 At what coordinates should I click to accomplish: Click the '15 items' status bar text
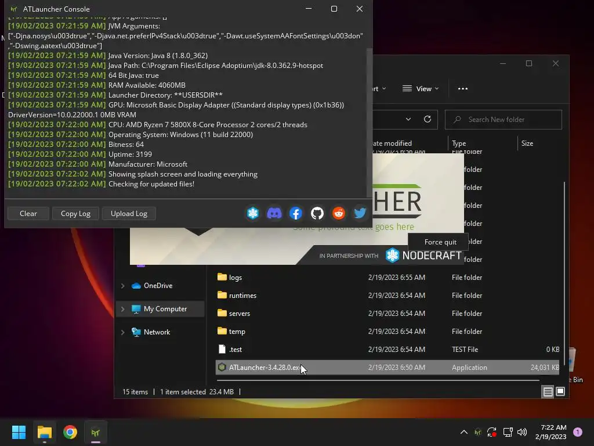135,392
